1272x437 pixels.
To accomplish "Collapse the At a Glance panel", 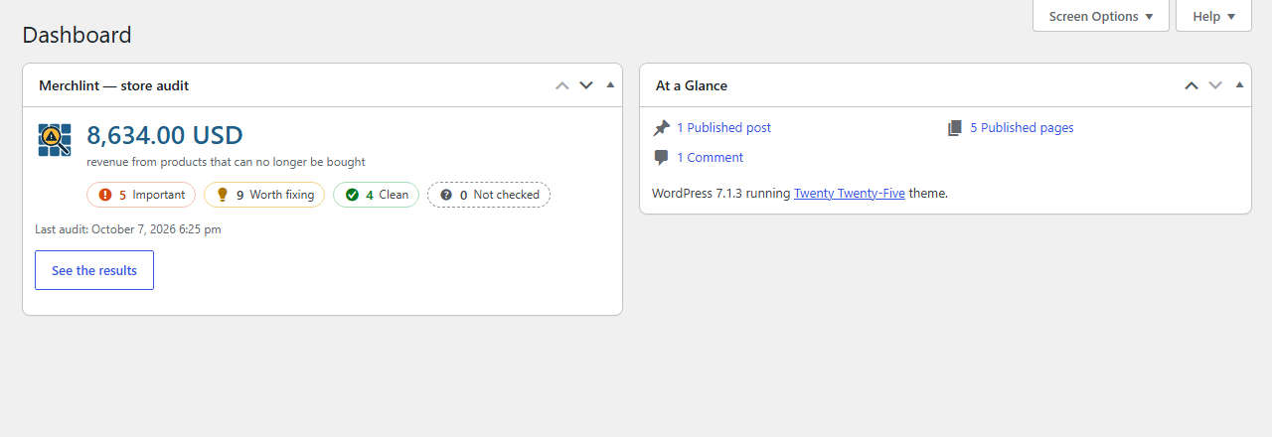I will pos(1239,85).
